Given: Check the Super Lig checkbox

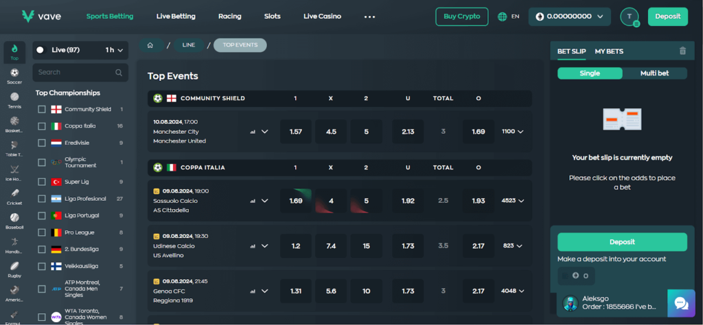Looking at the screenshot, I should point(42,182).
